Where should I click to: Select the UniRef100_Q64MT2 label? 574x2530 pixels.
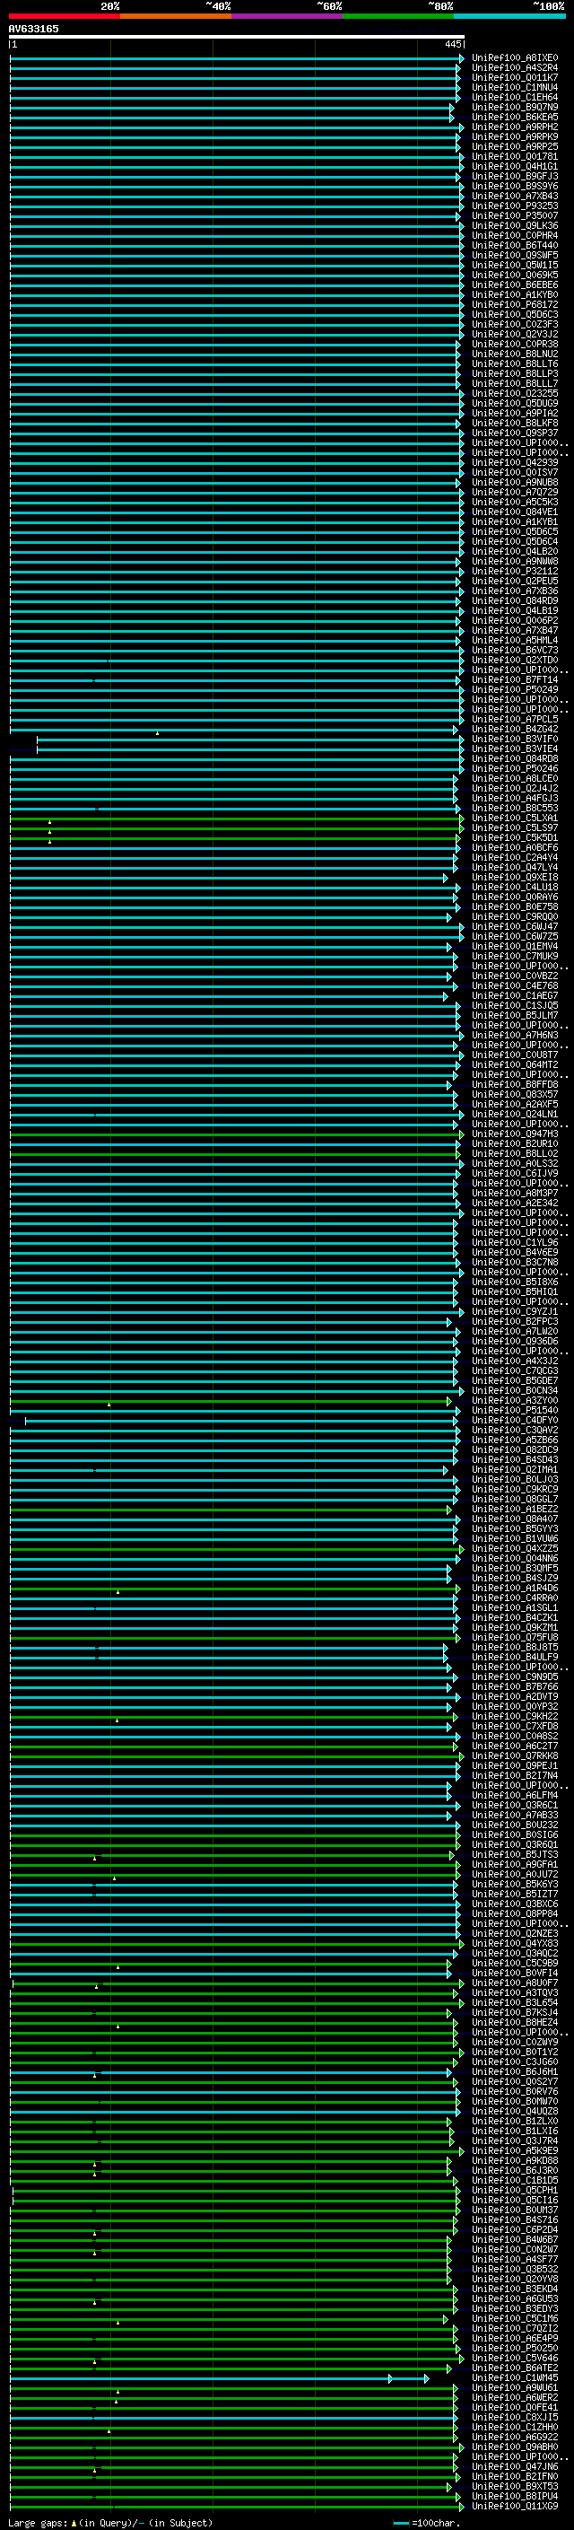(x=514, y=1064)
